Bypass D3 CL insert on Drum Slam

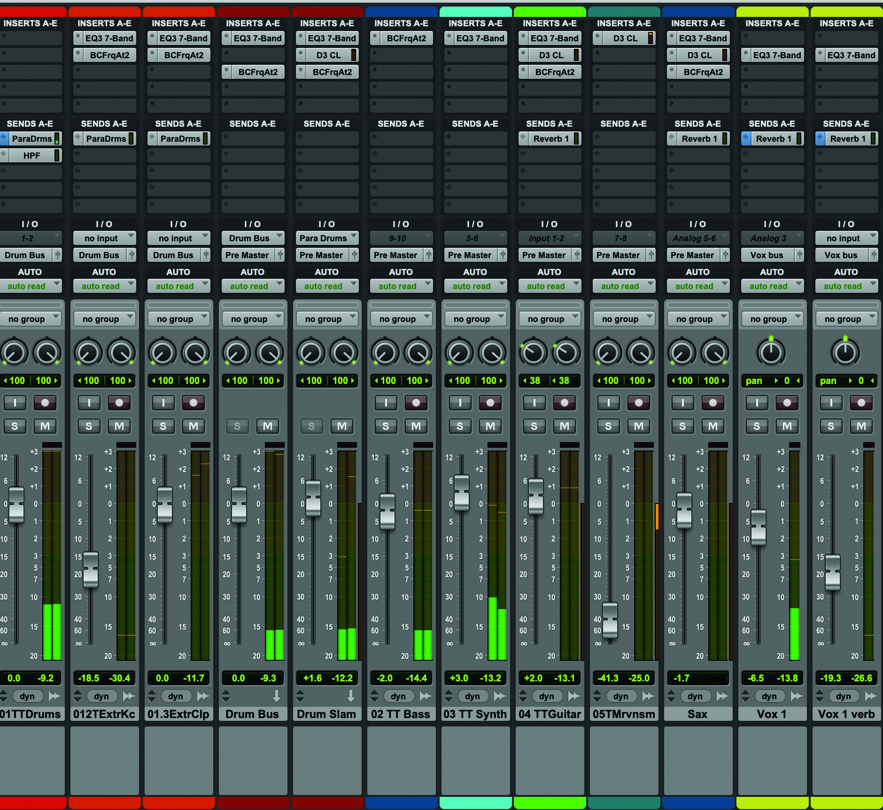(x=301, y=55)
